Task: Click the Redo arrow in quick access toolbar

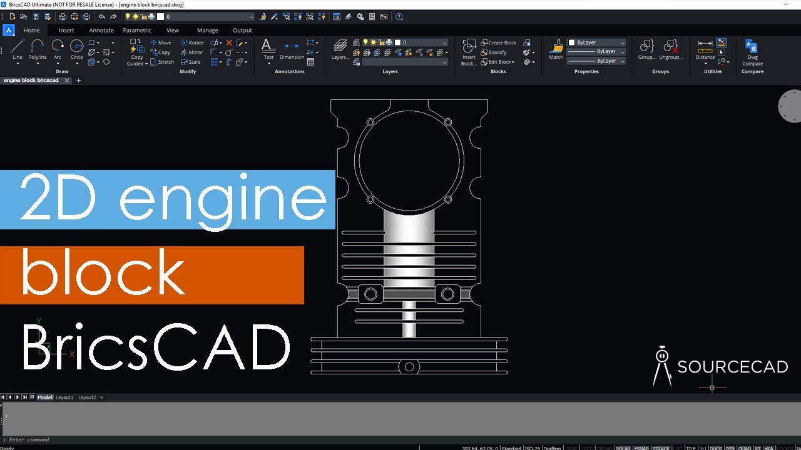Action: tap(113, 17)
